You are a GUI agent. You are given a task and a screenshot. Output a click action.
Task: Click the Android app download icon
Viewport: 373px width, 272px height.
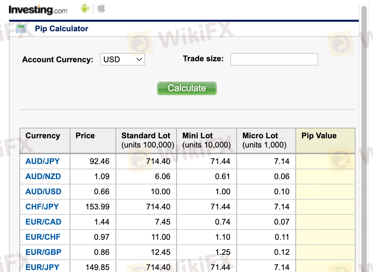coord(85,9)
